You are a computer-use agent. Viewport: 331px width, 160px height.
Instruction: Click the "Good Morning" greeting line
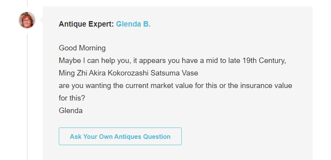coord(82,48)
